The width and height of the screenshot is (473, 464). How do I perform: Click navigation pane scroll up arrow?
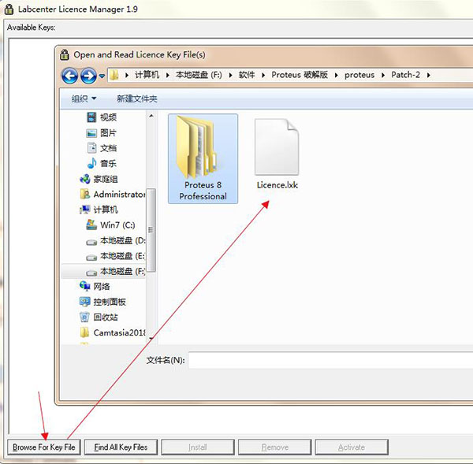click(x=151, y=116)
